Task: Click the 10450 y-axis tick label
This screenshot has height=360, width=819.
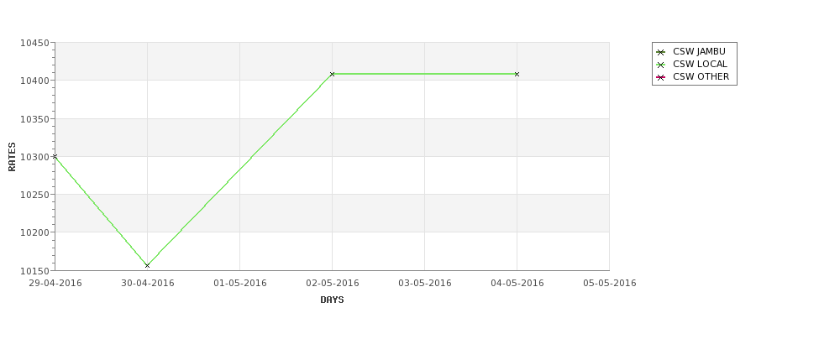Action: tap(35, 44)
